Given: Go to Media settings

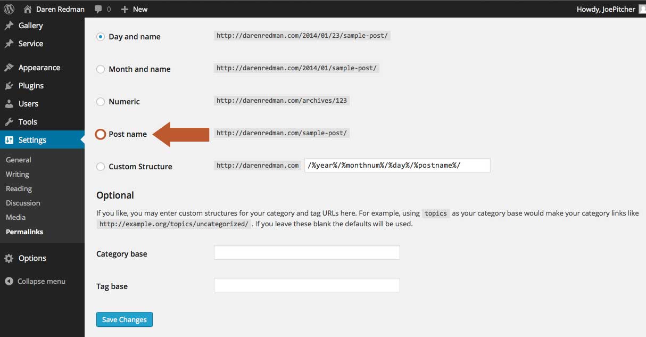Looking at the screenshot, I should 16,217.
